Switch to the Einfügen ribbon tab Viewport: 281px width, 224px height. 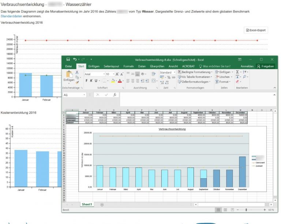click(94, 66)
